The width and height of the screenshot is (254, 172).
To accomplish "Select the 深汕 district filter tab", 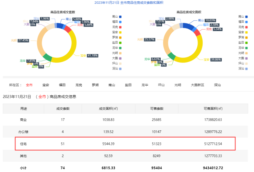I will [x=217, y=85].
